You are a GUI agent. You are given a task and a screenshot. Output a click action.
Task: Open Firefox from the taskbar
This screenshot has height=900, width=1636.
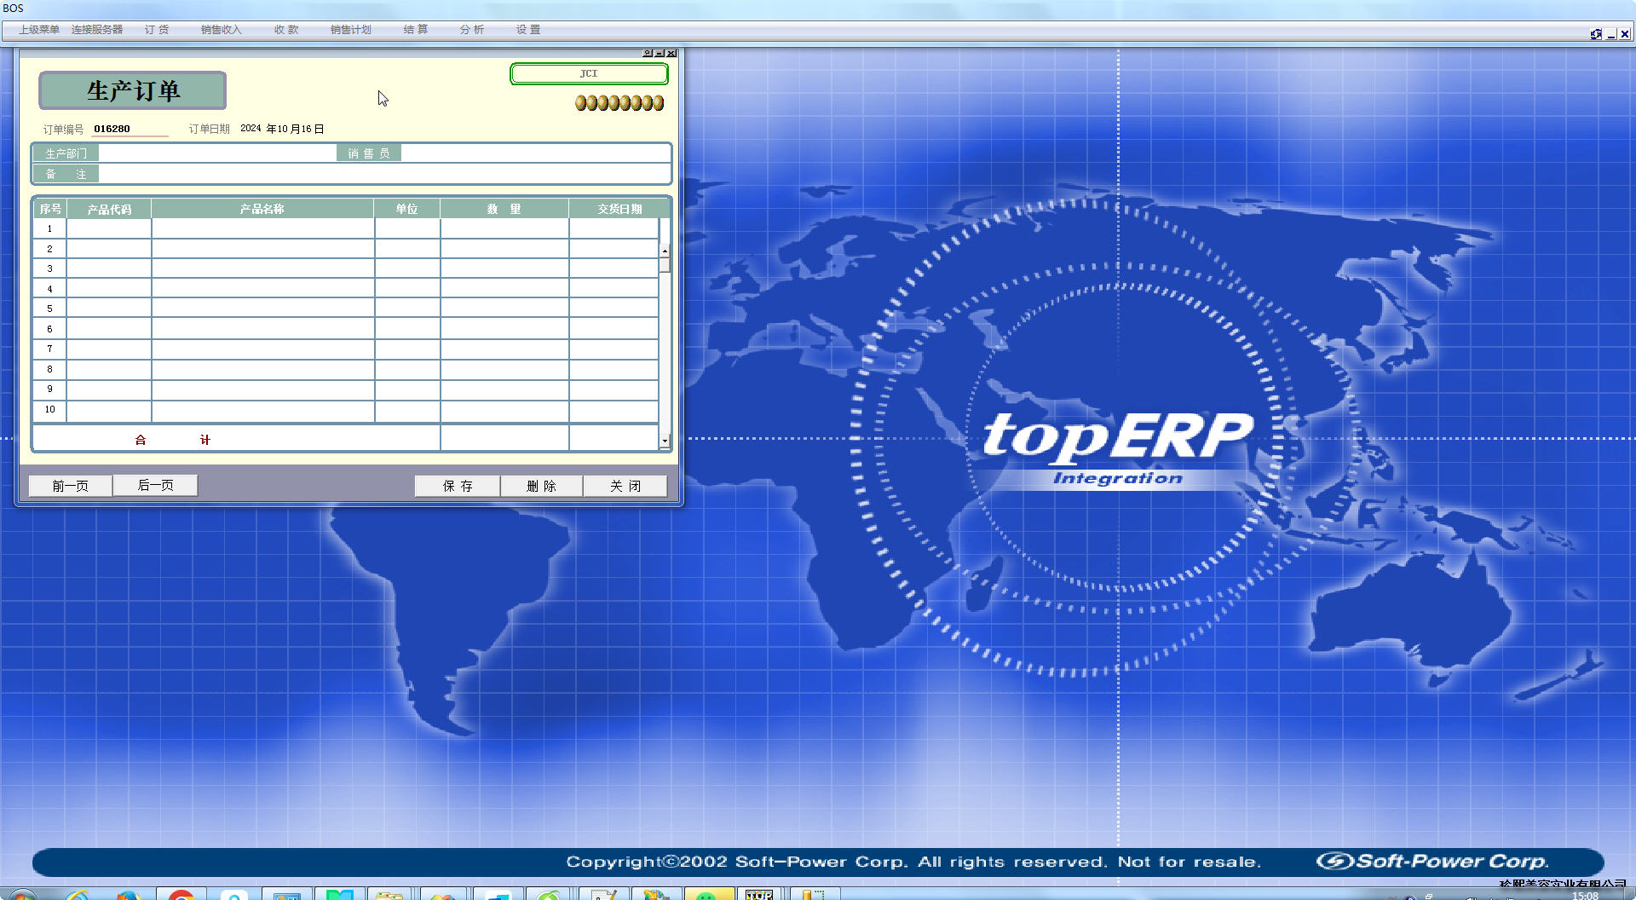128,895
